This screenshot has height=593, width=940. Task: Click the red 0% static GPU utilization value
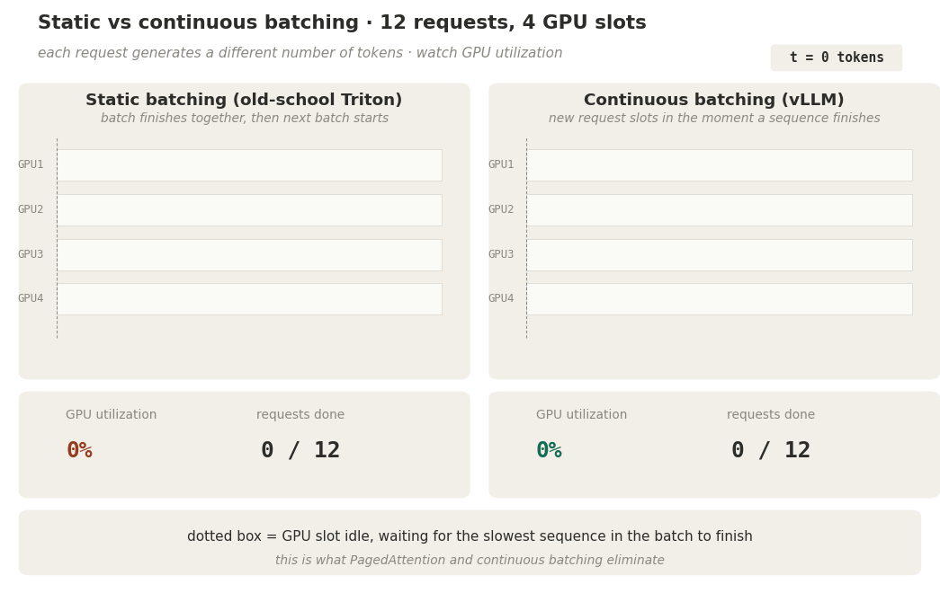coord(79,451)
